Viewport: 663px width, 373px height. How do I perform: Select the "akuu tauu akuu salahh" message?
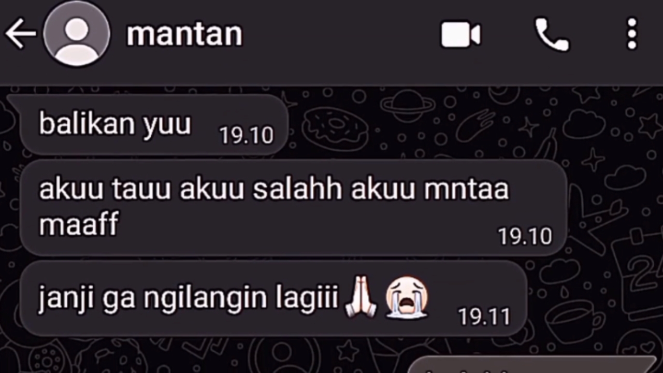click(293, 208)
